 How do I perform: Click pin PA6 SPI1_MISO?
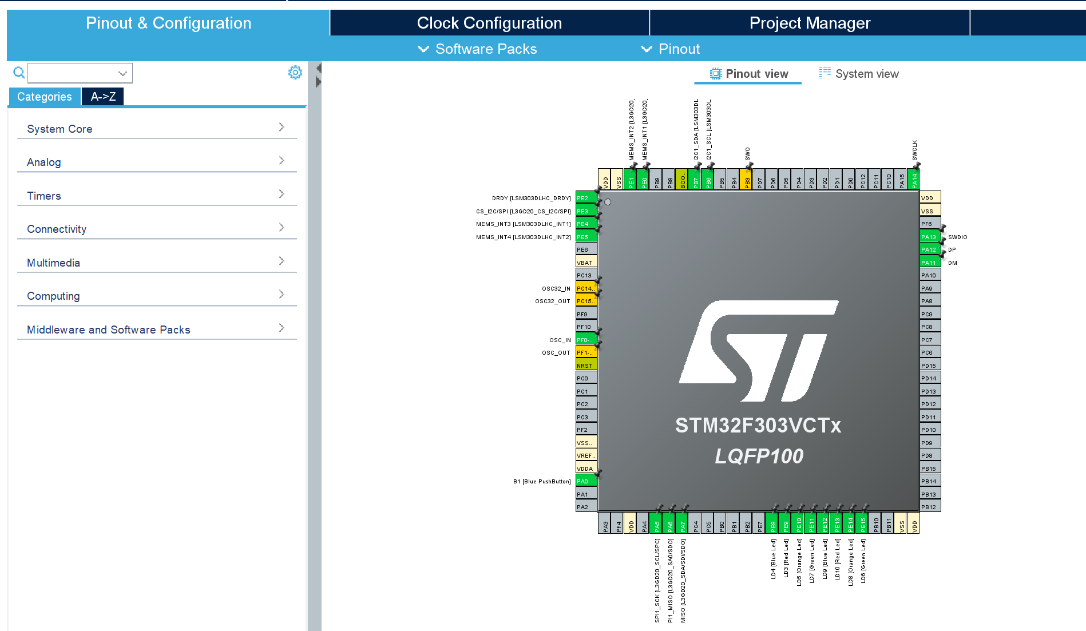pyautogui.click(x=669, y=523)
